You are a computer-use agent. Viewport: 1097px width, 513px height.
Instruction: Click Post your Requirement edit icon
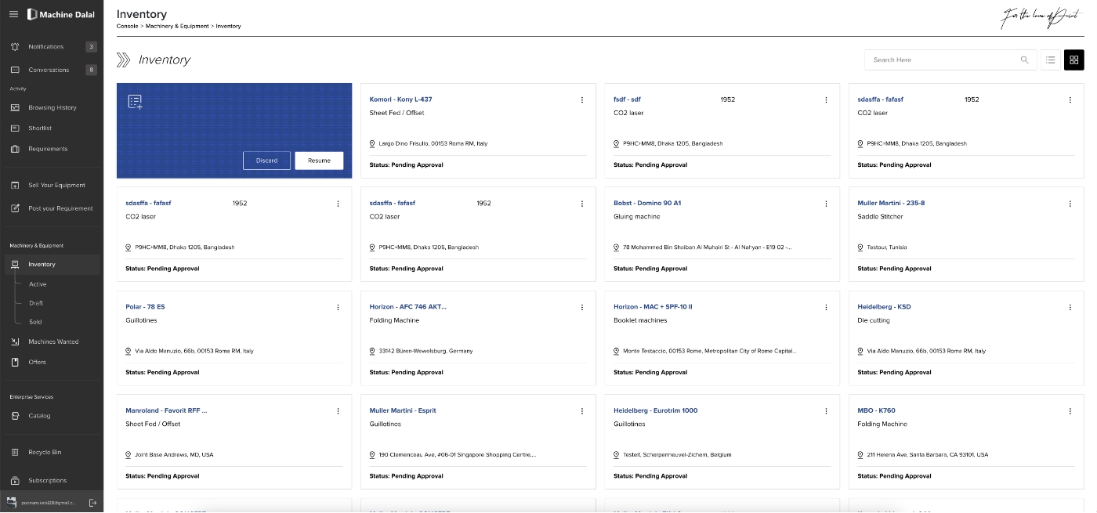(x=15, y=208)
